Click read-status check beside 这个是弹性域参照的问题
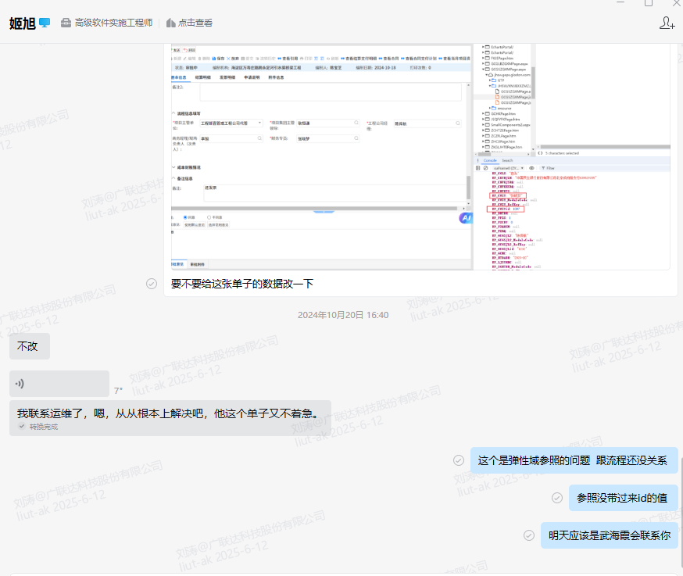 click(x=459, y=460)
